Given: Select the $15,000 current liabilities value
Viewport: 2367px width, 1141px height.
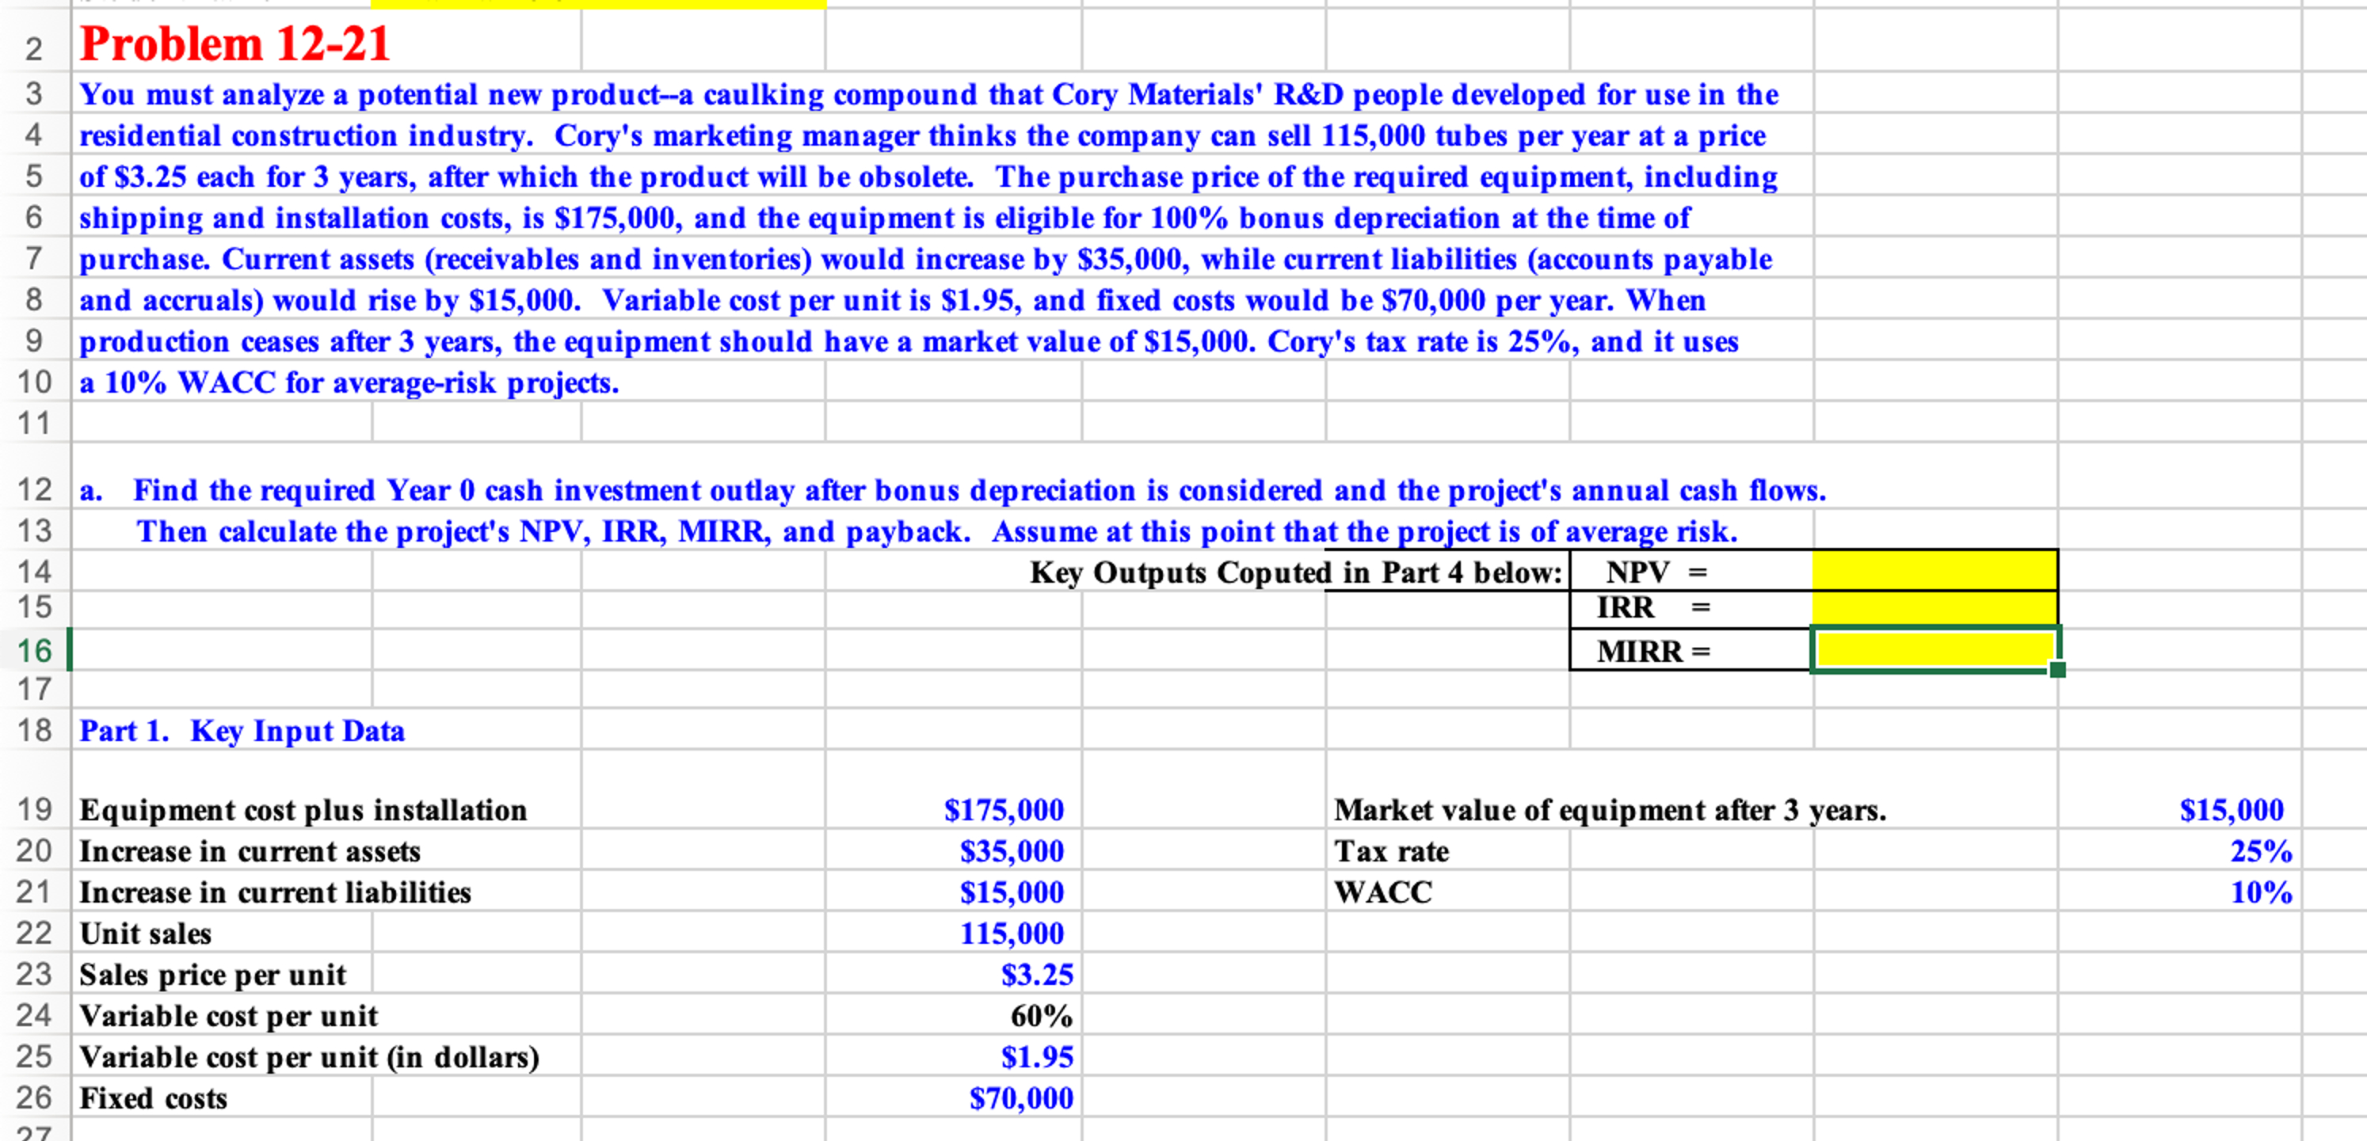Looking at the screenshot, I should tap(1011, 892).
